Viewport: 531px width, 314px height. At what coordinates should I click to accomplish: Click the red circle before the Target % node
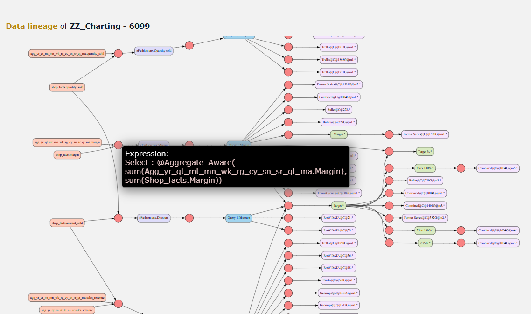(389, 152)
